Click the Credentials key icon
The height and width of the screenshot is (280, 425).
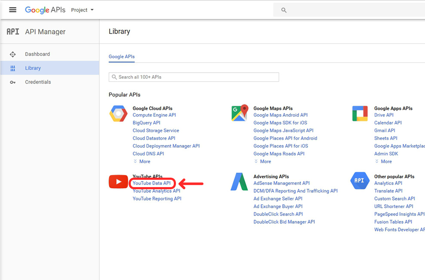(x=13, y=82)
